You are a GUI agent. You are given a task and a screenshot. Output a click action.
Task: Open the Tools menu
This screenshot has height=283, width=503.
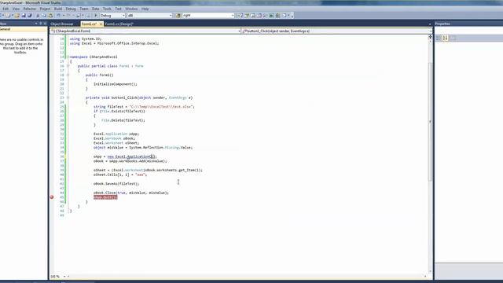(107, 9)
